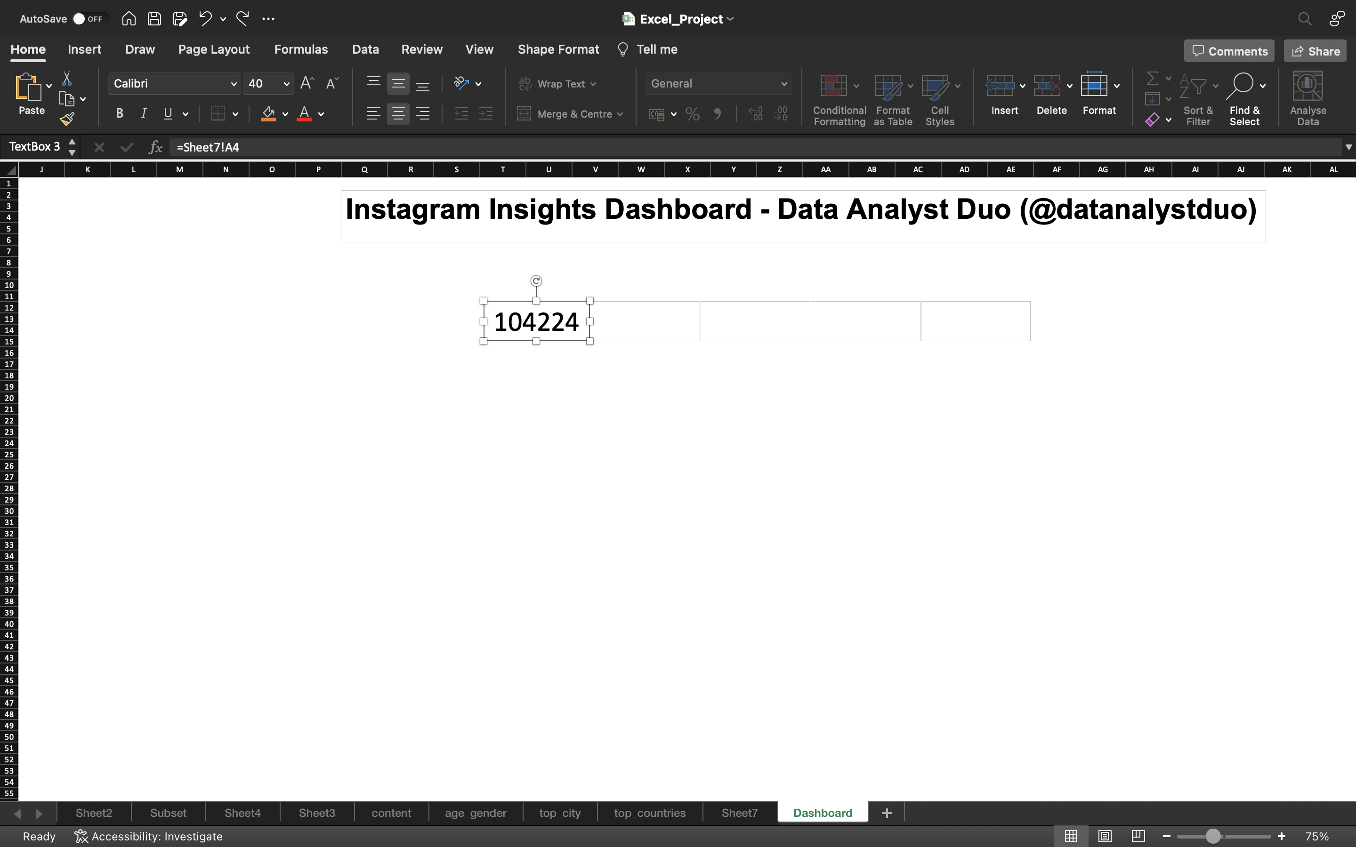The image size is (1356, 847).
Task: Click the Decrease Indent icon
Action: 461,114
